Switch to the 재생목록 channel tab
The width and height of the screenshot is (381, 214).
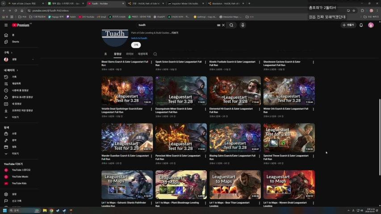(x=143, y=54)
